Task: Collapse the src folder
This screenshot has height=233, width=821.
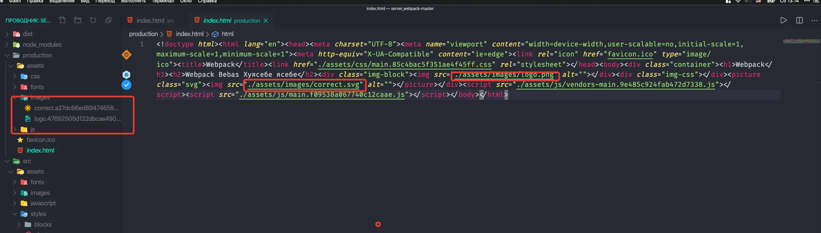Action: tap(7, 161)
